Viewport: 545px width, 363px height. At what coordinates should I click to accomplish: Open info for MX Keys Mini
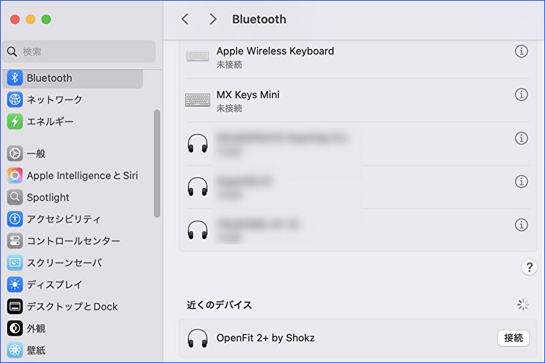tap(521, 95)
